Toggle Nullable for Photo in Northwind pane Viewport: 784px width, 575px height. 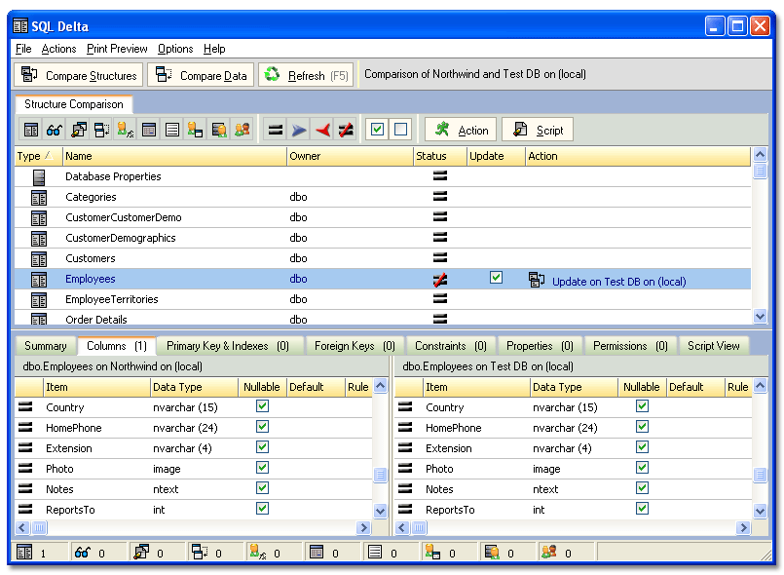(x=263, y=468)
